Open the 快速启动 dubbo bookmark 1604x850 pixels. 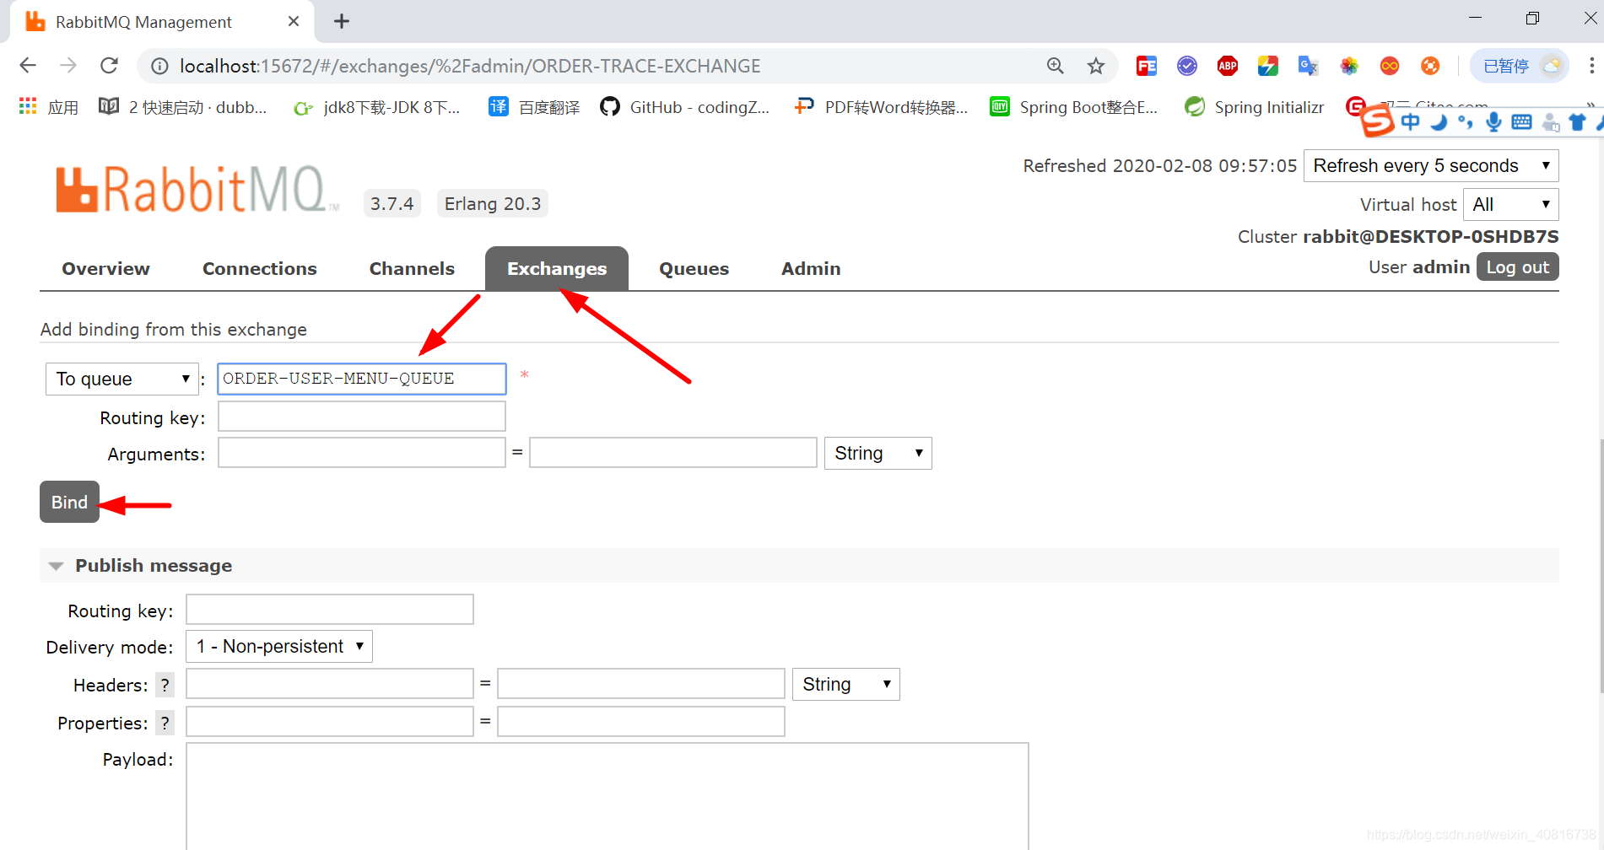(183, 107)
